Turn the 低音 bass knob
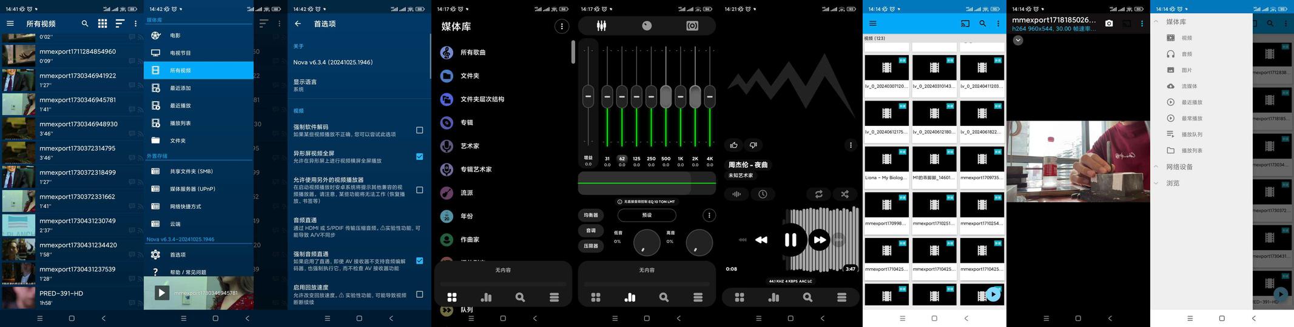Screen dimensions: 1294x327 (x=647, y=243)
